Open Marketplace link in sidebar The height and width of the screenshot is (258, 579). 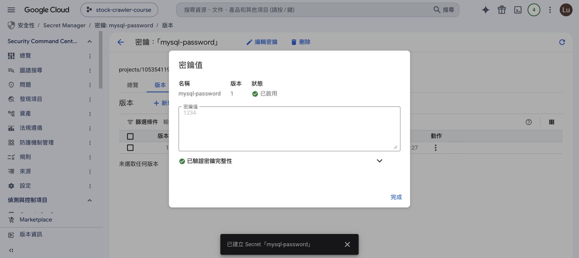pos(36,220)
